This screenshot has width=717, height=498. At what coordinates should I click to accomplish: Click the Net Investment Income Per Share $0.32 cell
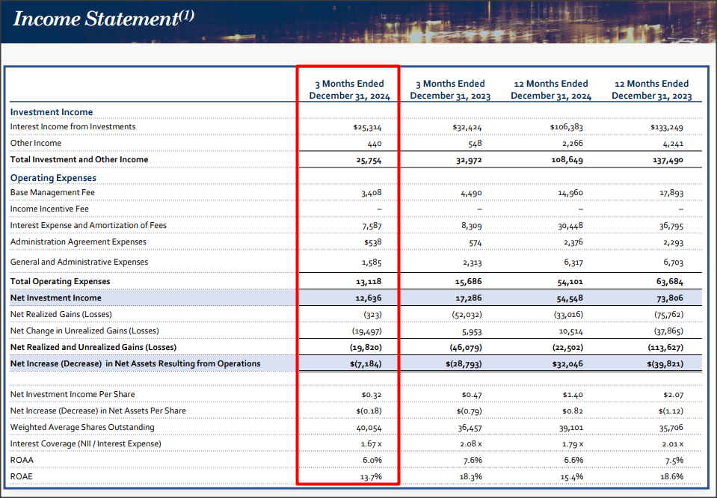click(x=370, y=394)
